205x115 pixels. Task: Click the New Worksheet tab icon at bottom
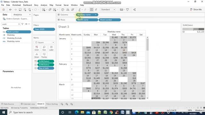62,104
